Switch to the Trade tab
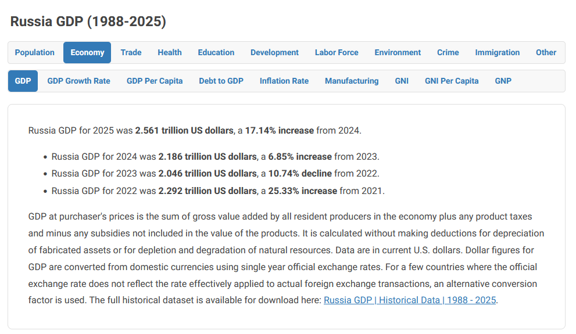Viewport: 576px width, 334px height. click(131, 52)
